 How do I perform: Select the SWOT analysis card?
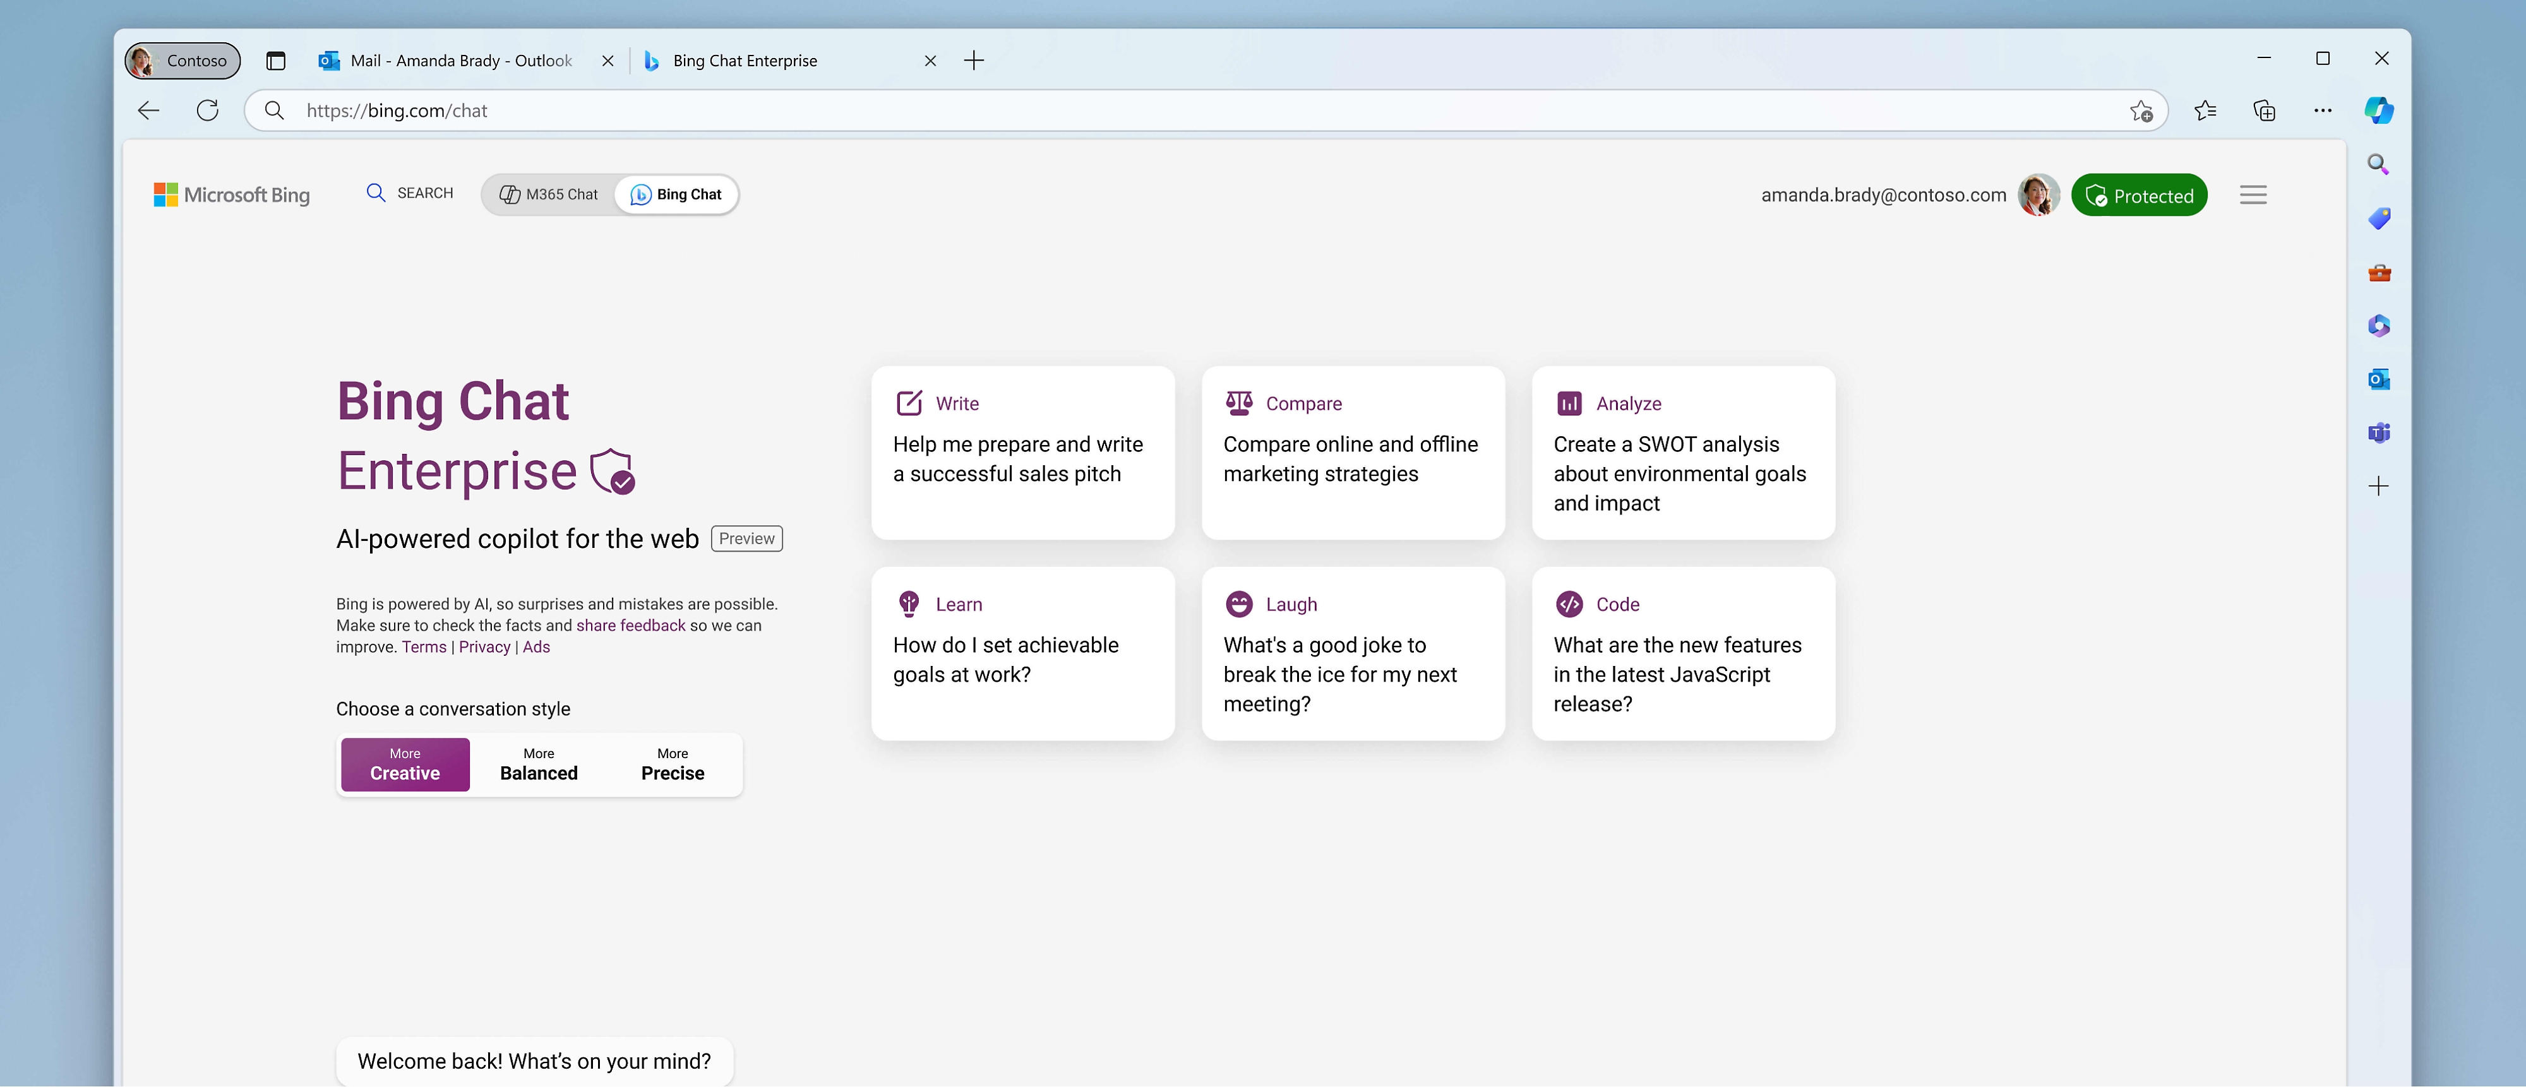(x=1683, y=453)
